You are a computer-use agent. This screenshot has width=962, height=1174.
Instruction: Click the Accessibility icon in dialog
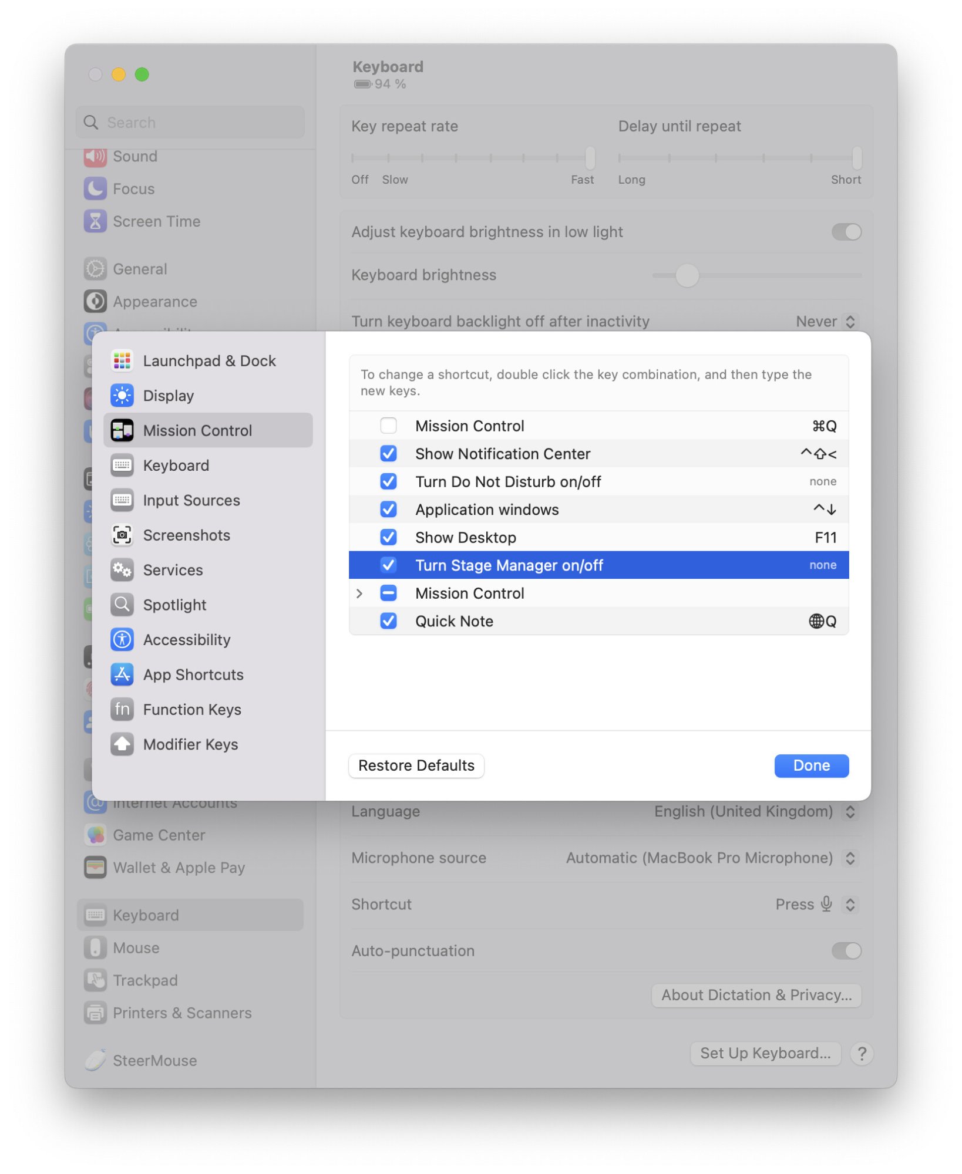(122, 640)
